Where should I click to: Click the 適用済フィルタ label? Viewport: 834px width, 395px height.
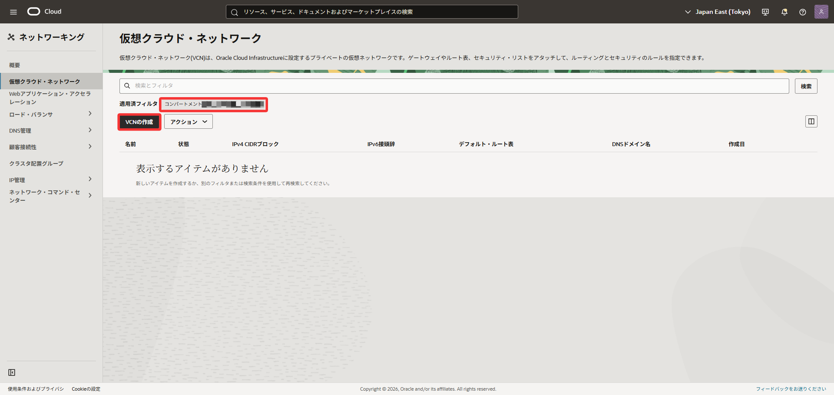tap(139, 104)
